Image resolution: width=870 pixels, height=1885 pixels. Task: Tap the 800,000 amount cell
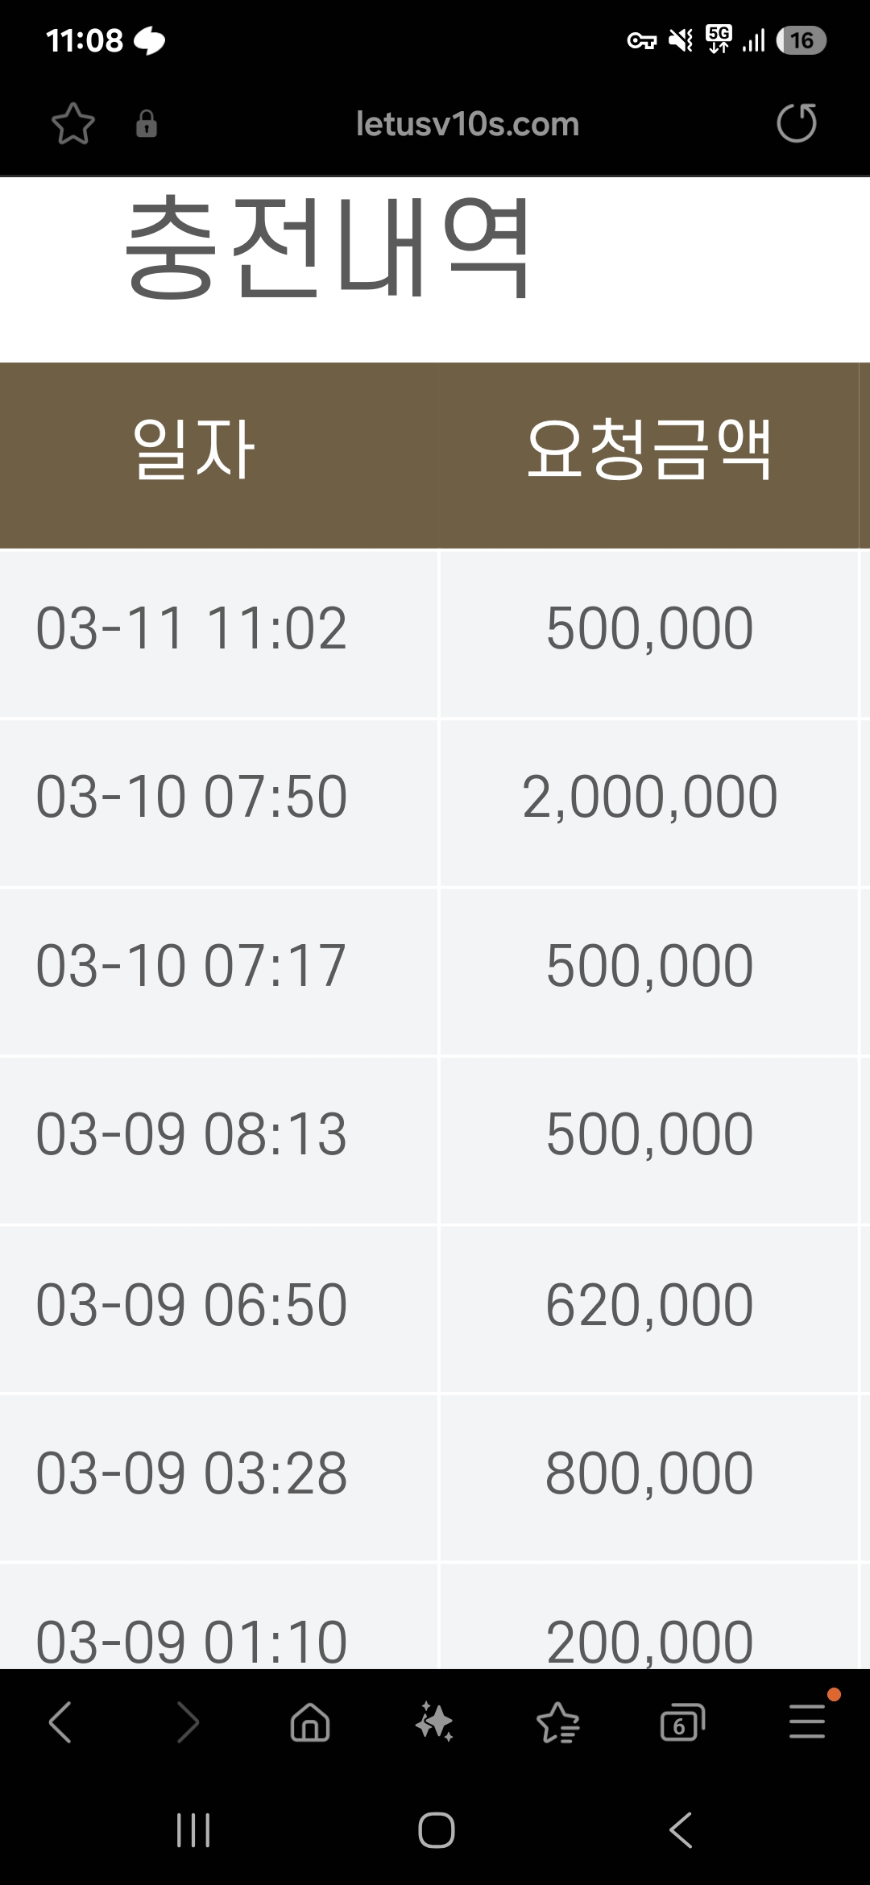(x=649, y=1473)
